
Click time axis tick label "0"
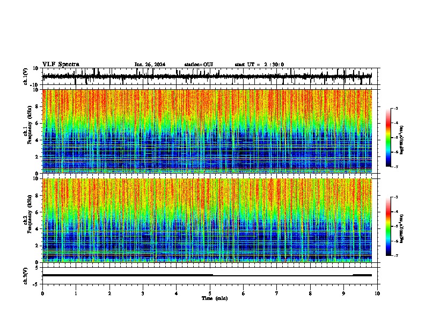(x=42, y=294)
